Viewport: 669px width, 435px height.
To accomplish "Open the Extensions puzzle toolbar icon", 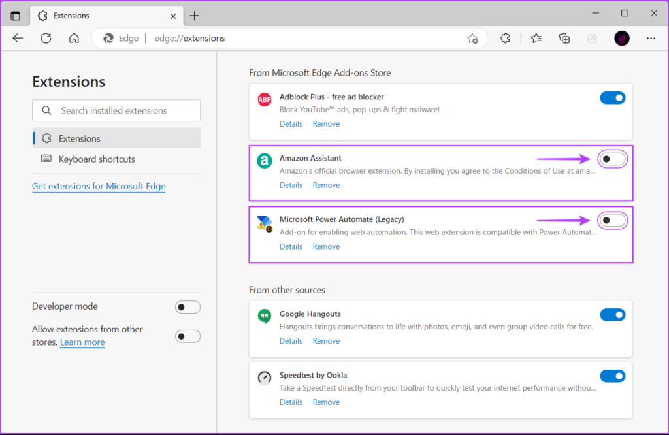I will click(505, 39).
